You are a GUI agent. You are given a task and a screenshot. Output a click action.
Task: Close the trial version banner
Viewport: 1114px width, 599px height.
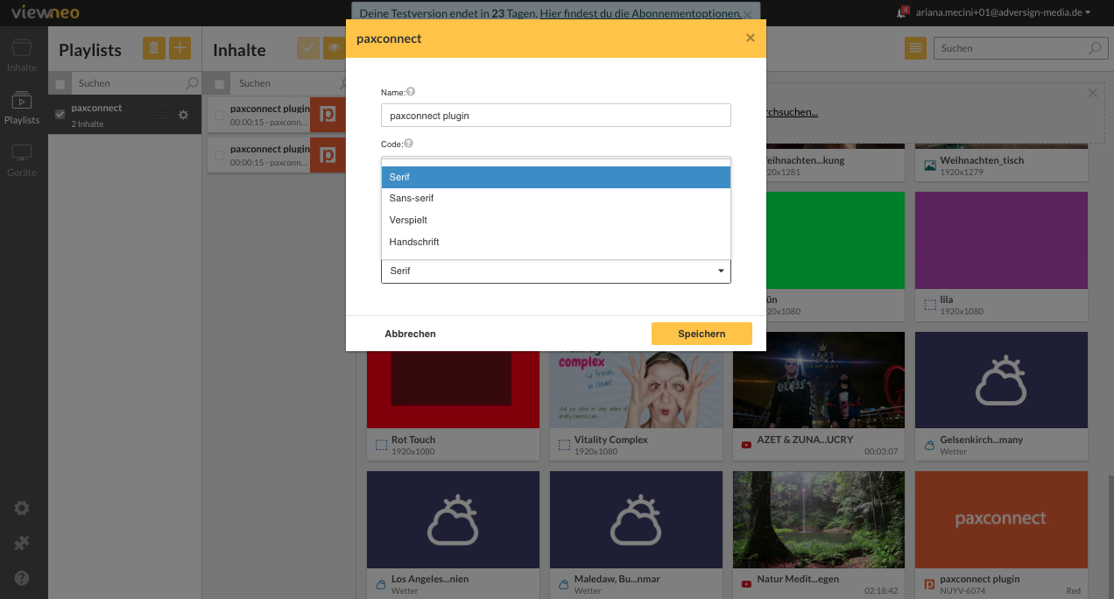click(747, 15)
